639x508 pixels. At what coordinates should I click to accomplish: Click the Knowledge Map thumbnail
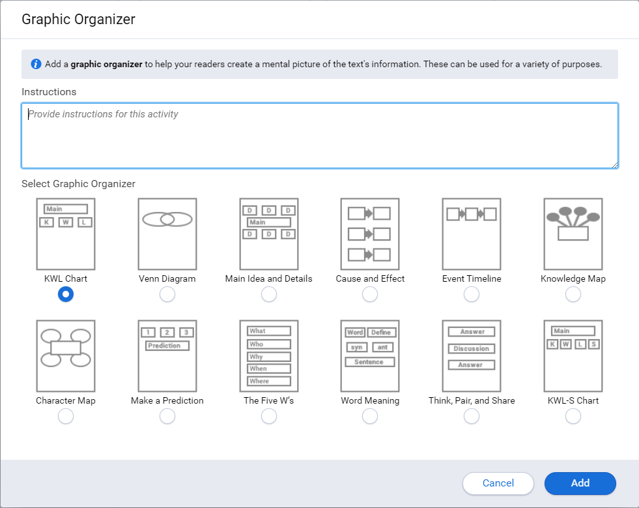pyautogui.click(x=573, y=234)
